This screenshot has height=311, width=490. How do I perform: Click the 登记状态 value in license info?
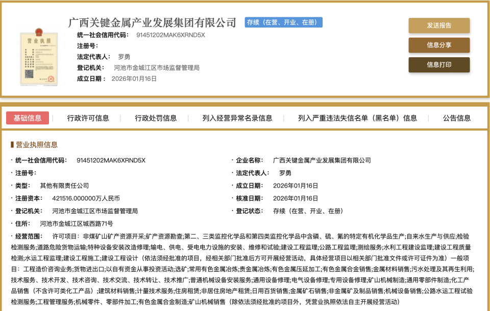click(x=309, y=211)
